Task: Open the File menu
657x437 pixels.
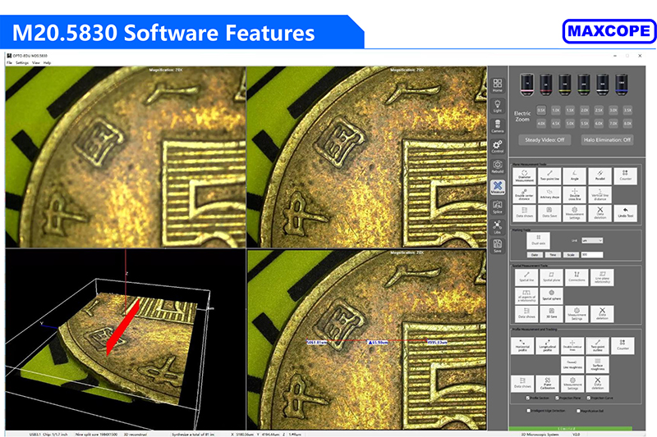Action: click(x=9, y=63)
